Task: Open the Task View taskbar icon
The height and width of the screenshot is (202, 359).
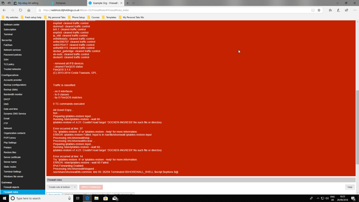Action: point(78,198)
